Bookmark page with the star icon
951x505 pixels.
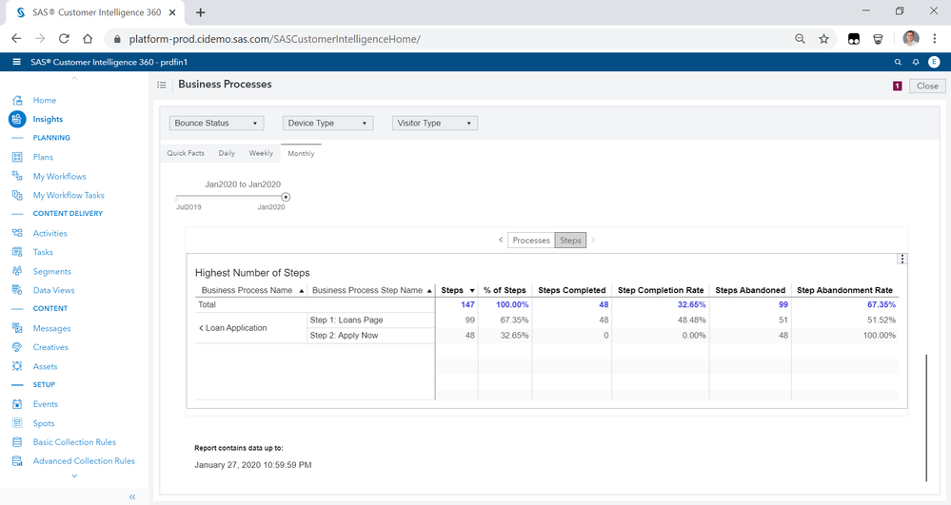coord(824,39)
